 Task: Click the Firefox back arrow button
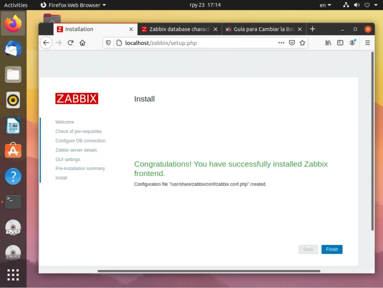point(46,43)
